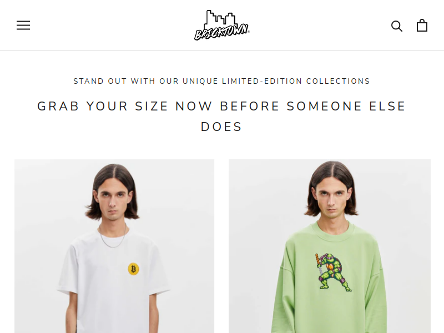
Task: Click the left model's face photo
Action: point(113,201)
